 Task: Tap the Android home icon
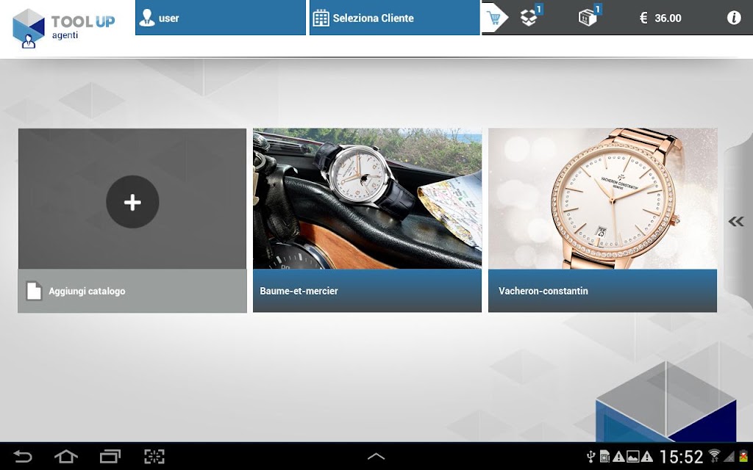(x=65, y=456)
